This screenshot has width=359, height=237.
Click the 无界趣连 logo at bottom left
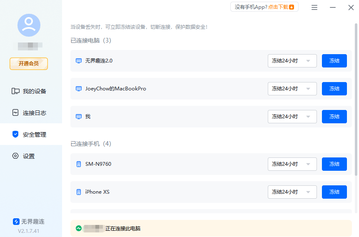pos(16,222)
